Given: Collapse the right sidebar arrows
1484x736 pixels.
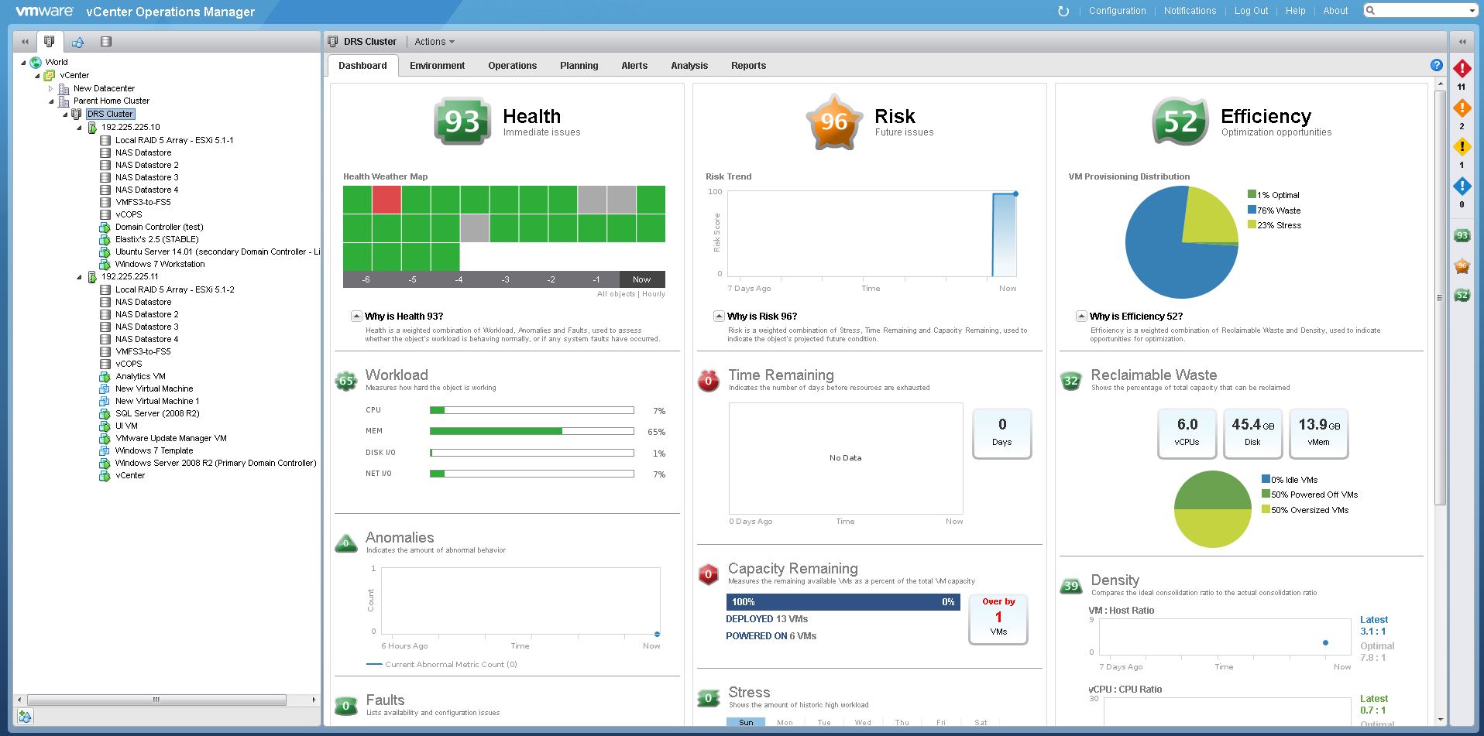Looking at the screenshot, I should (x=1462, y=42).
